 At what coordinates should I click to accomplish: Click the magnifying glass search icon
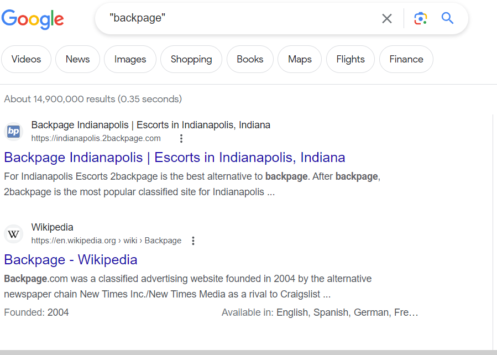coord(447,18)
